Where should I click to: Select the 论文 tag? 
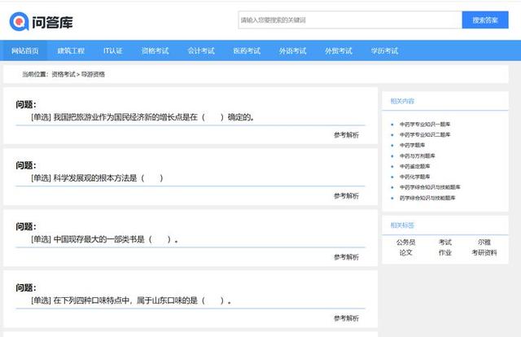[405, 253]
